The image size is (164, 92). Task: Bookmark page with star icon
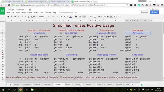127,5
